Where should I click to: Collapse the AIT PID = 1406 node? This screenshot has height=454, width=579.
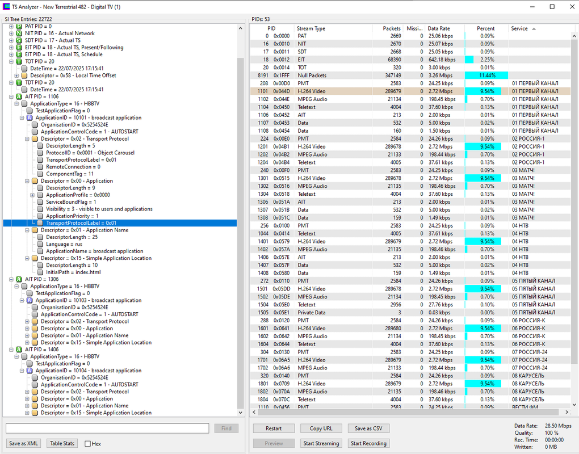coord(11,350)
